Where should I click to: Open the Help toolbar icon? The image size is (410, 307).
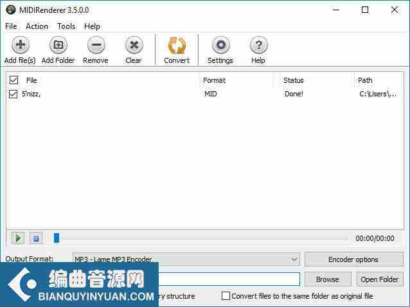tap(258, 45)
